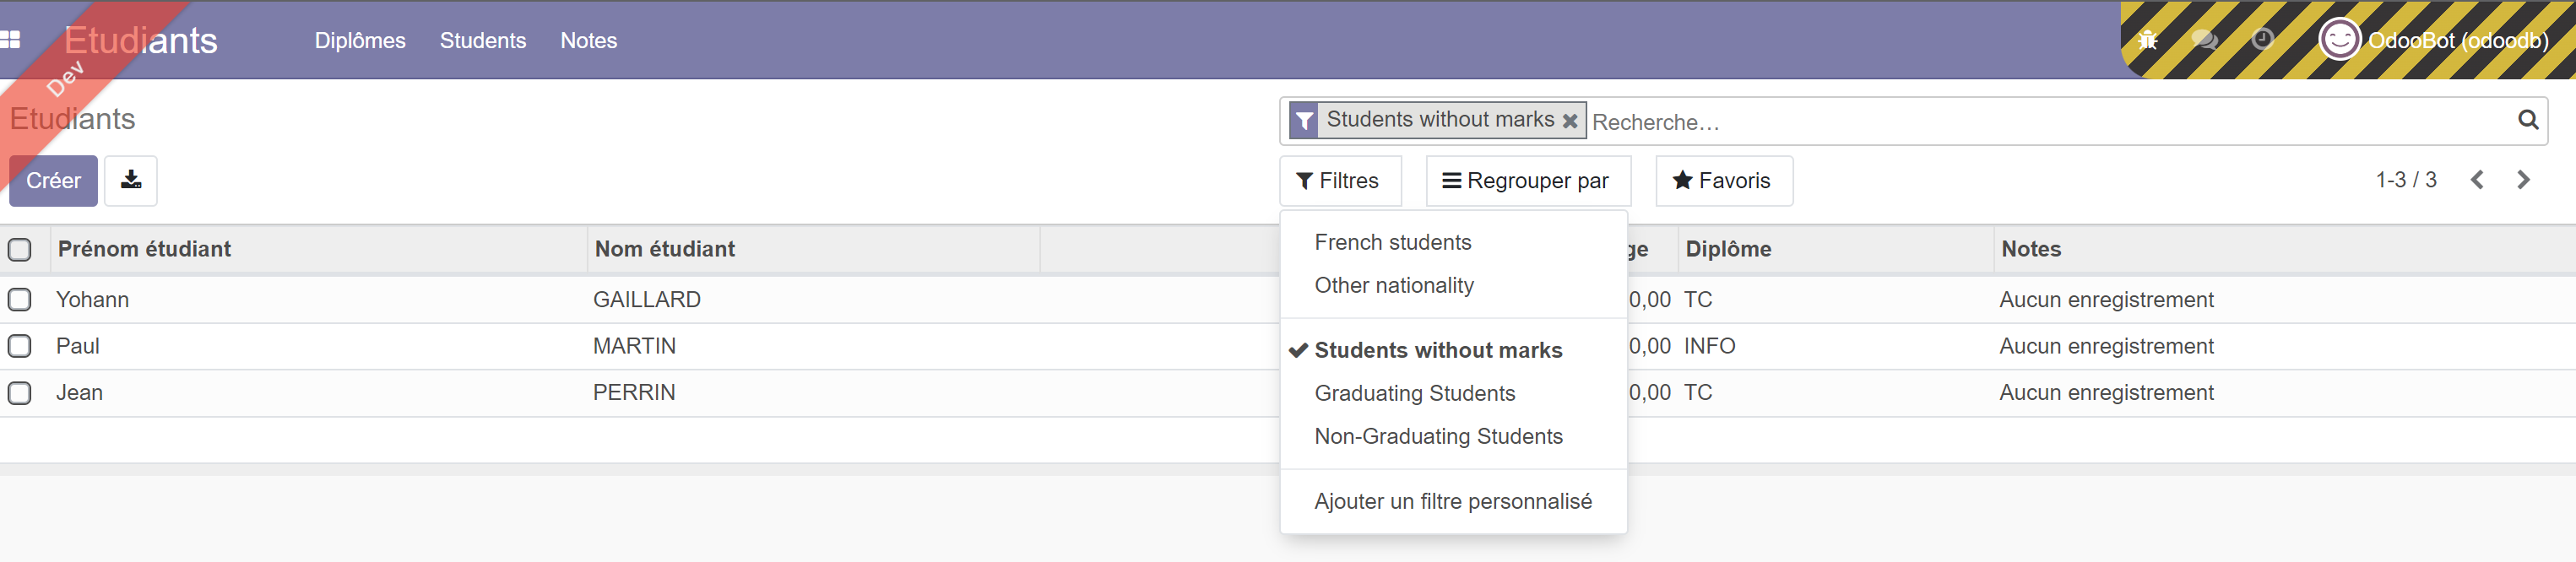Click Ajouter un filtre personnalisé

1452,501
